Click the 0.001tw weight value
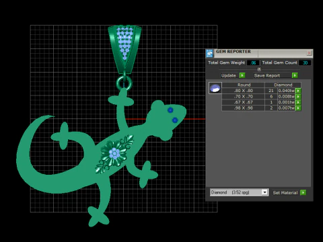 tap(287, 102)
